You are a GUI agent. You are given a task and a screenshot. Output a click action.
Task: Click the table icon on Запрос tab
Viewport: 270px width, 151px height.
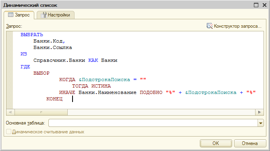[x=10, y=15]
